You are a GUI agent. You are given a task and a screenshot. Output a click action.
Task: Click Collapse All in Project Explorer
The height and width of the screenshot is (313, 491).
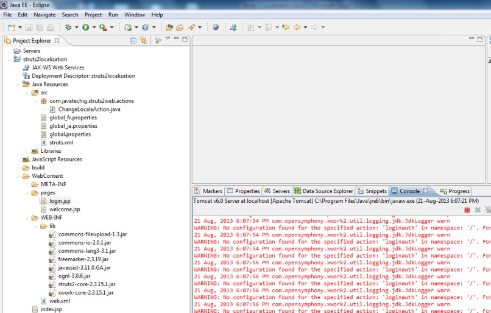[133, 41]
